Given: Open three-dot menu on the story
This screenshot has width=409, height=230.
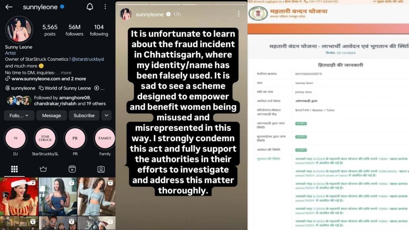Looking at the screenshot, I should (x=239, y=14).
